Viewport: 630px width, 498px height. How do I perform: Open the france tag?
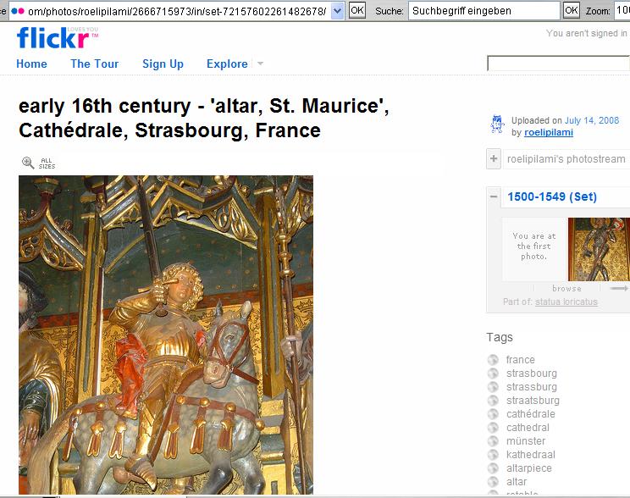click(x=520, y=360)
